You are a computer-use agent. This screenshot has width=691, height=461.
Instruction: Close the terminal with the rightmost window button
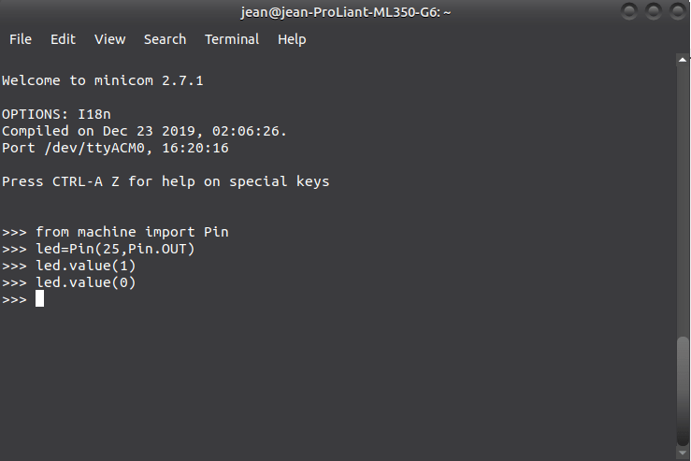(678, 11)
